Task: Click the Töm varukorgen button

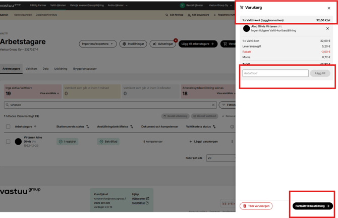Action: click(256, 206)
